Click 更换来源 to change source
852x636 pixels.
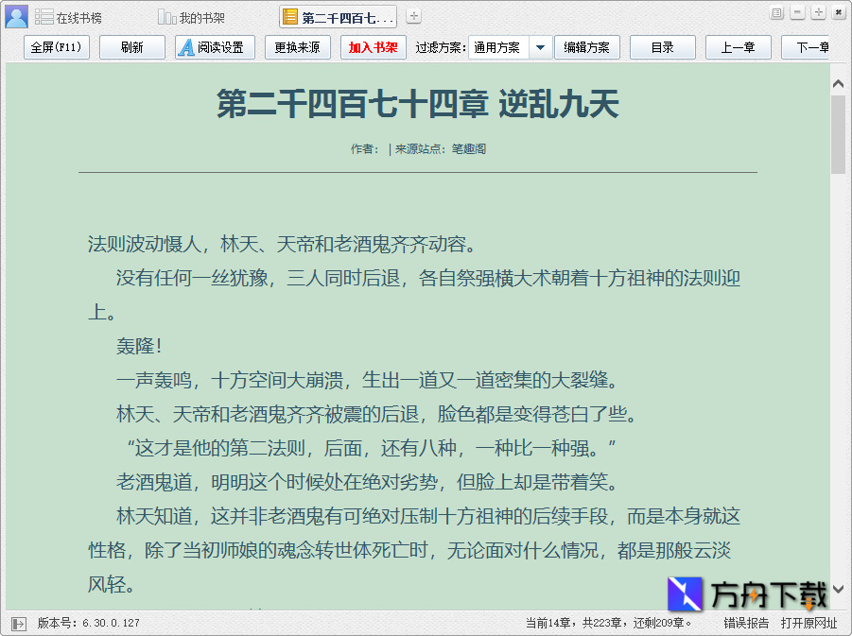296,47
